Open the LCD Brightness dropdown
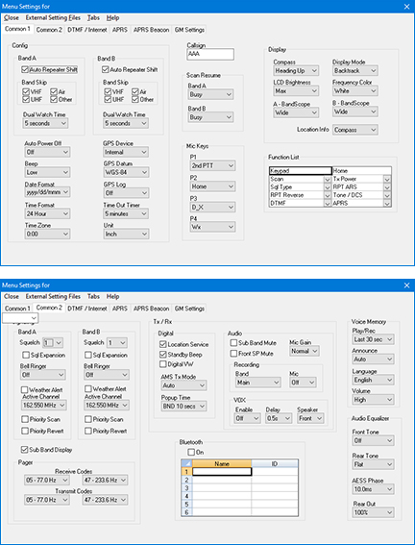The image size is (415, 545). click(296, 91)
